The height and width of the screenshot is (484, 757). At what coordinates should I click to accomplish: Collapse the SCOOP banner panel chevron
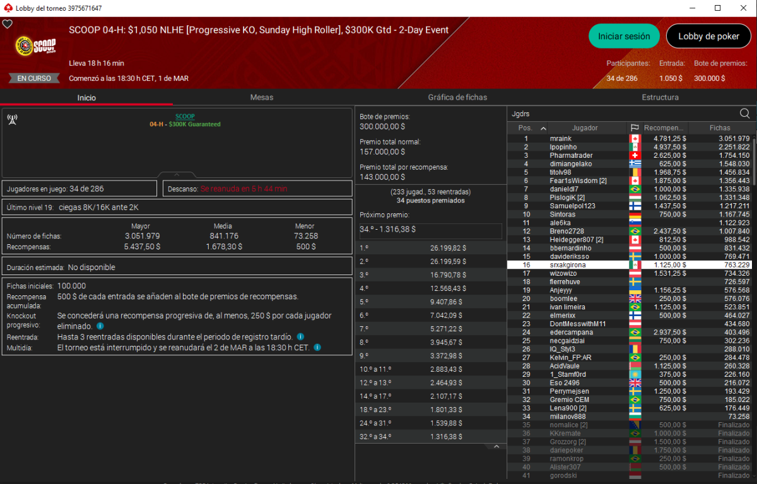177,175
